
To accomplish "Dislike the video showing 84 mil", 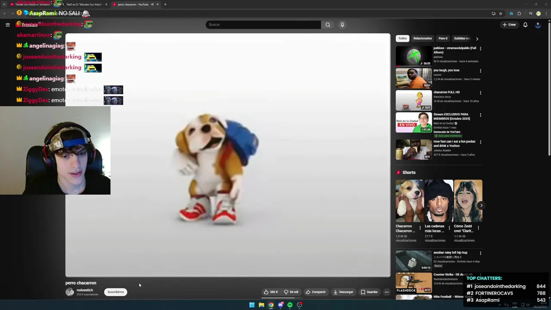I will (291, 292).
